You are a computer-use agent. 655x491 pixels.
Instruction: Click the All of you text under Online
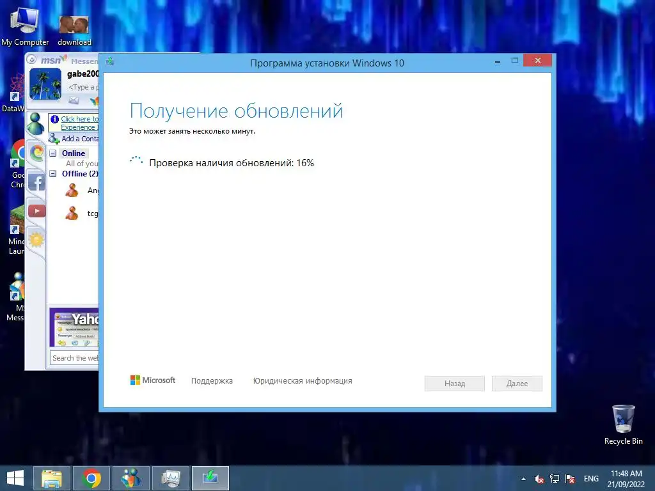[82, 164]
